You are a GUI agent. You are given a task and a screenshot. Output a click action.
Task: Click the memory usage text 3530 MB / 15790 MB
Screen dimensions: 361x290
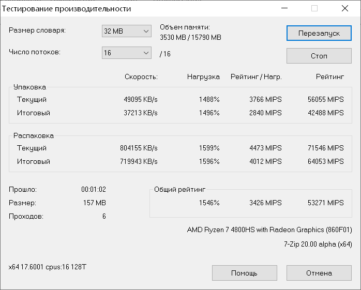[x=190, y=37]
